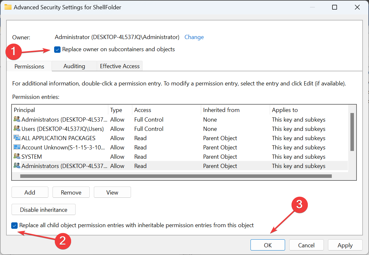Click the Add permission button
The width and height of the screenshot is (369, 255).
[x=30, y=192]
